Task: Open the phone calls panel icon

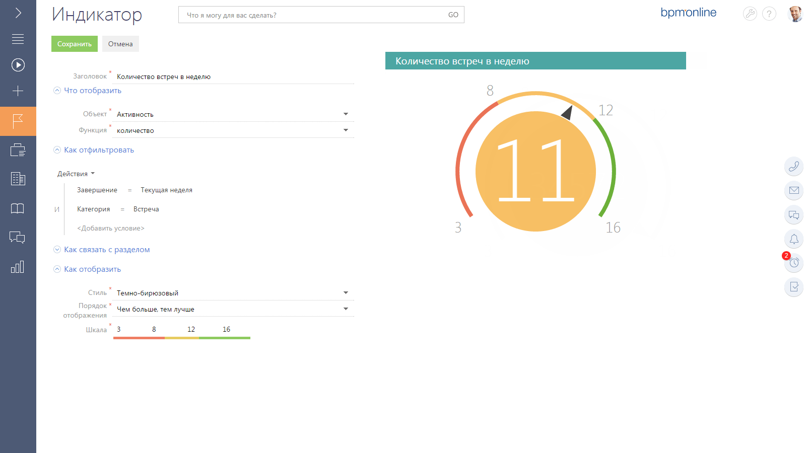Action: pos(794,166)
